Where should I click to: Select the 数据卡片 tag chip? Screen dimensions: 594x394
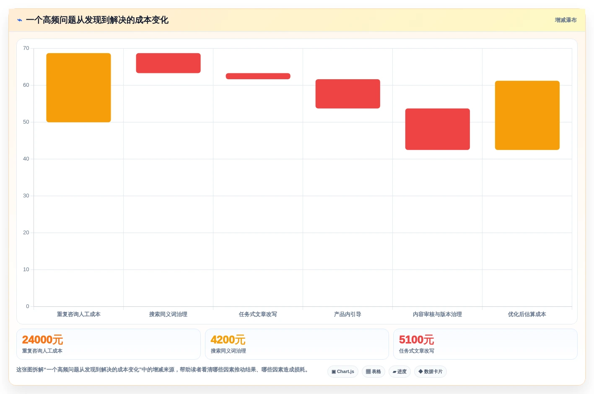click(431, 372)
